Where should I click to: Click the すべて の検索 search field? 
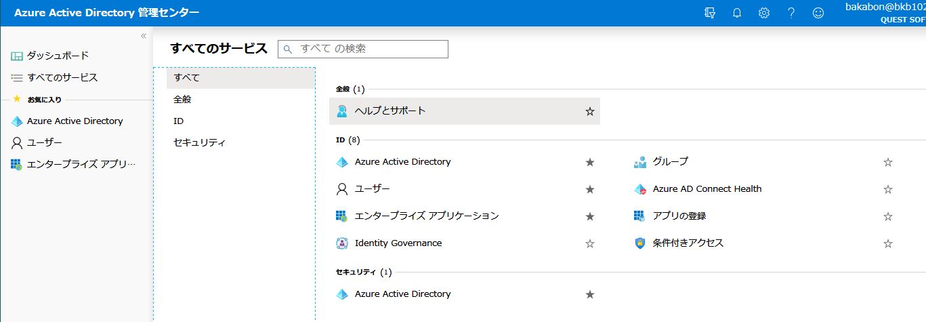click(363, 49)
